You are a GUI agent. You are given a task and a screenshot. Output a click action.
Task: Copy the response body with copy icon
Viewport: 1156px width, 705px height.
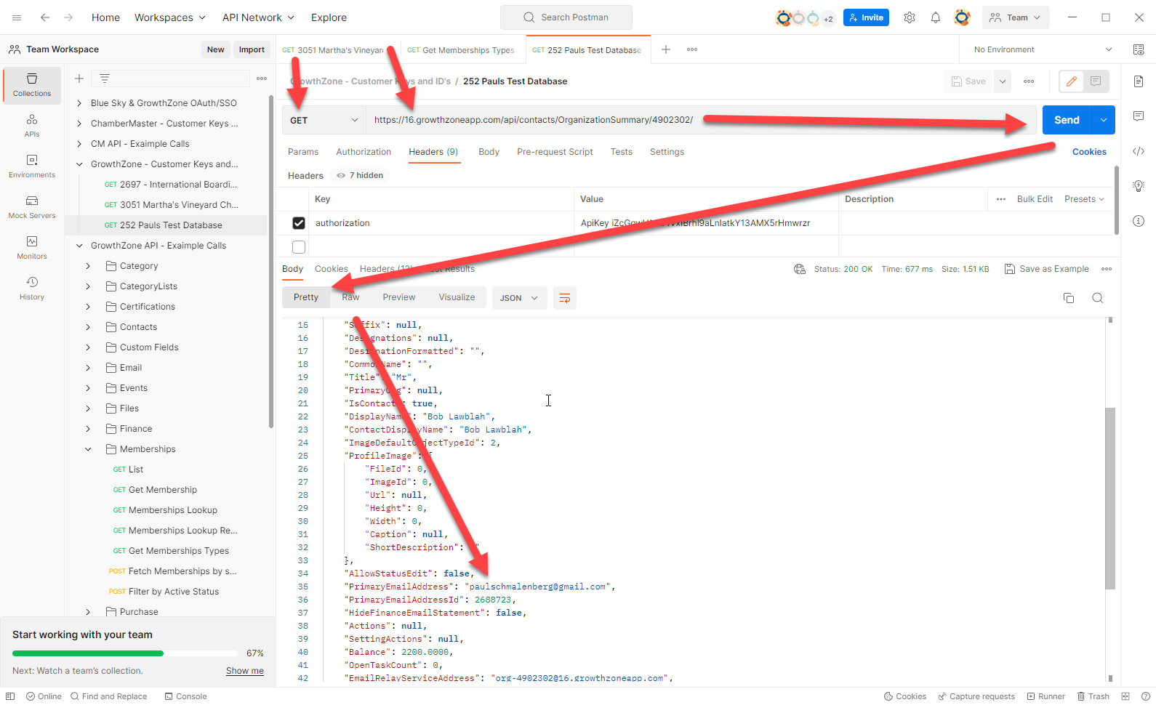[1069, 298]
